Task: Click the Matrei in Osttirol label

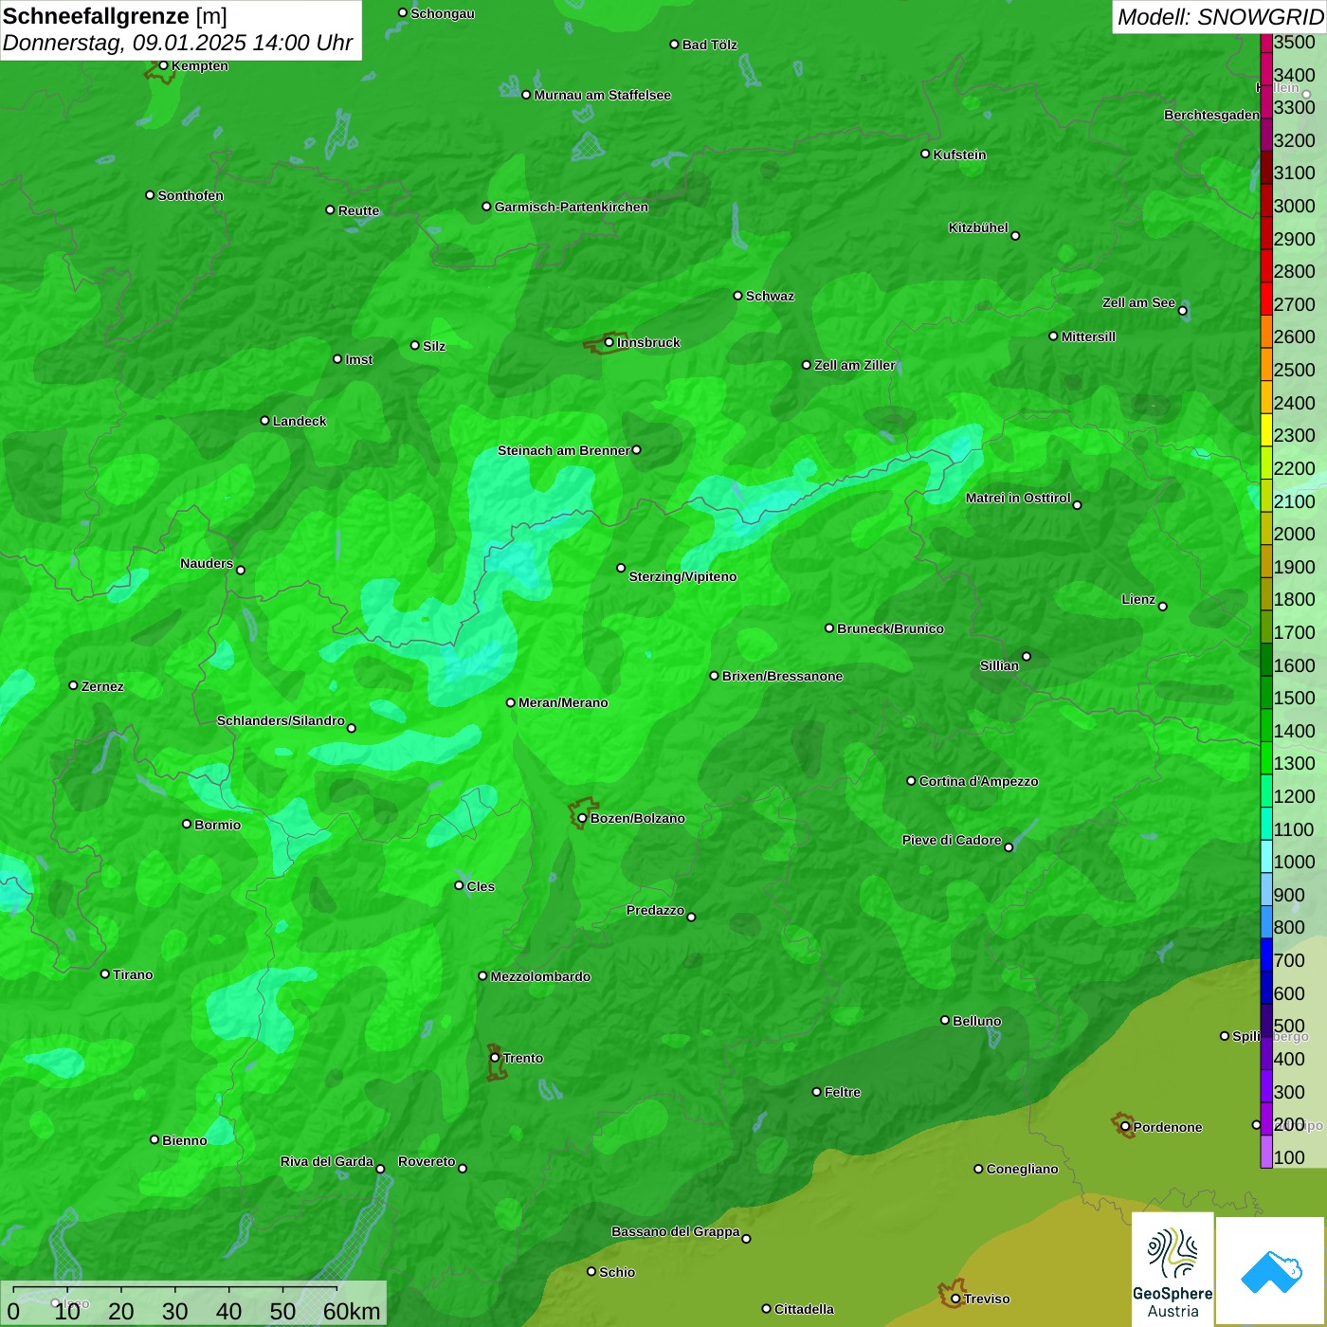Action: (x=1018, y=498)
